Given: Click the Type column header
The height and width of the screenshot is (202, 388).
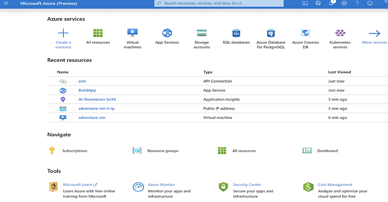Looking at the screenshot, I should coord(208,72).
